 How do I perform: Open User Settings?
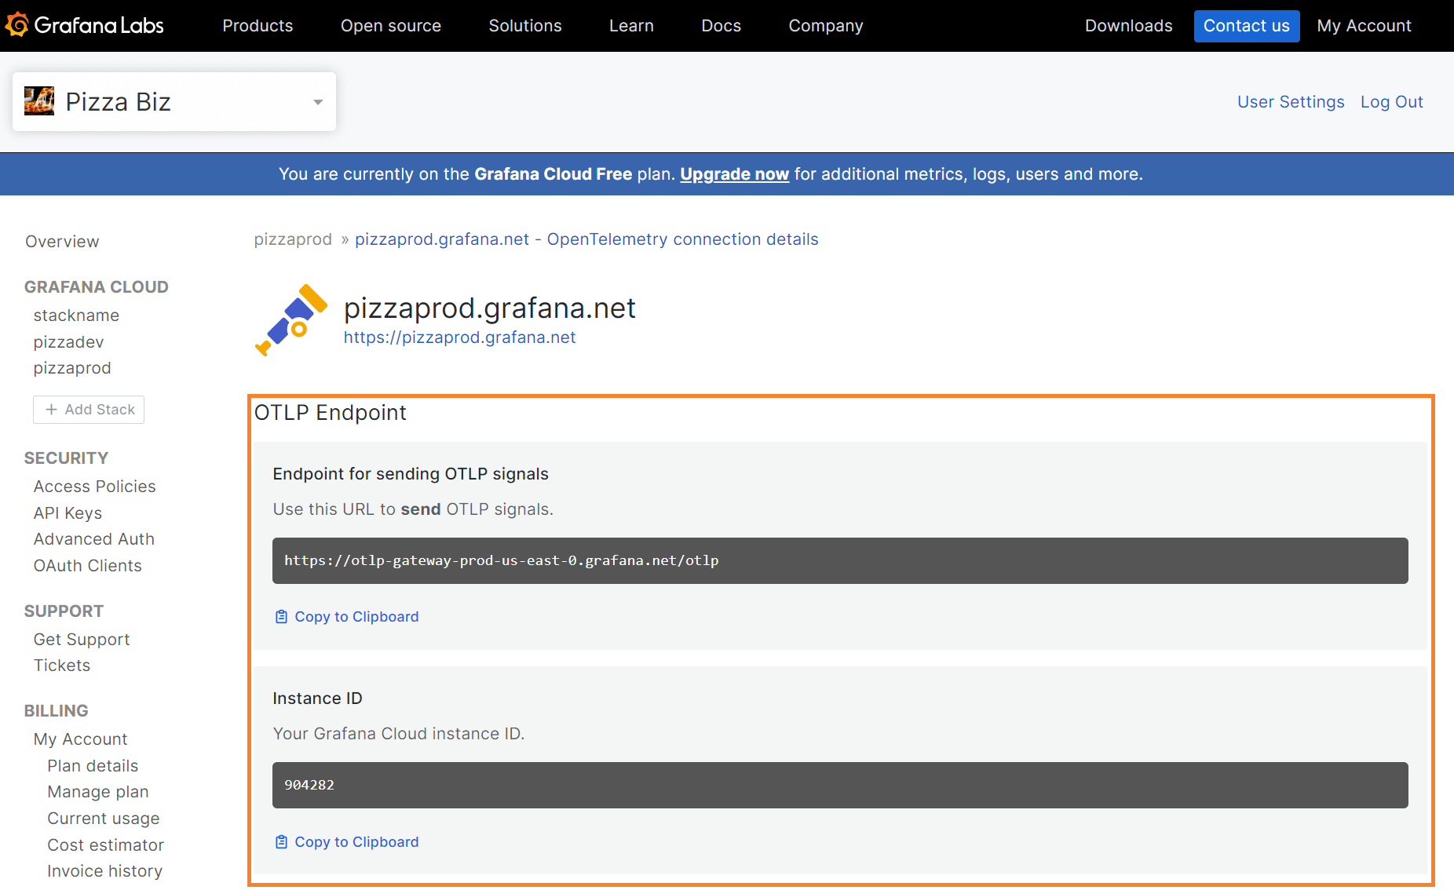pyautogui.click(x=1291, y=102)
